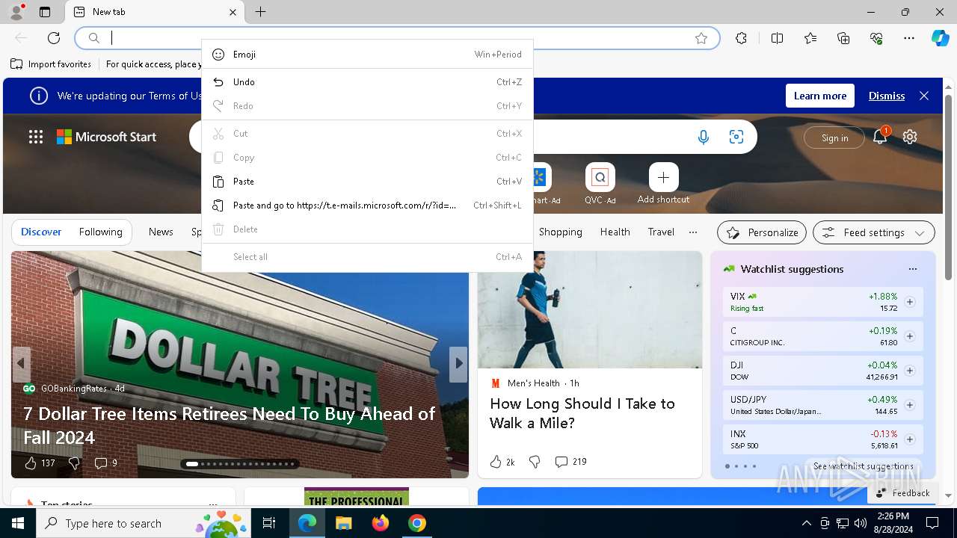Open the Feedback button
Image resolution: width=957 pixels, height=538 pixels.
click(x=902, y=492)
